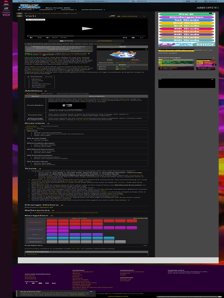Open Locations menu in the sticky top bar
This screenshot has width=224, height=298.
pos(71,1)
